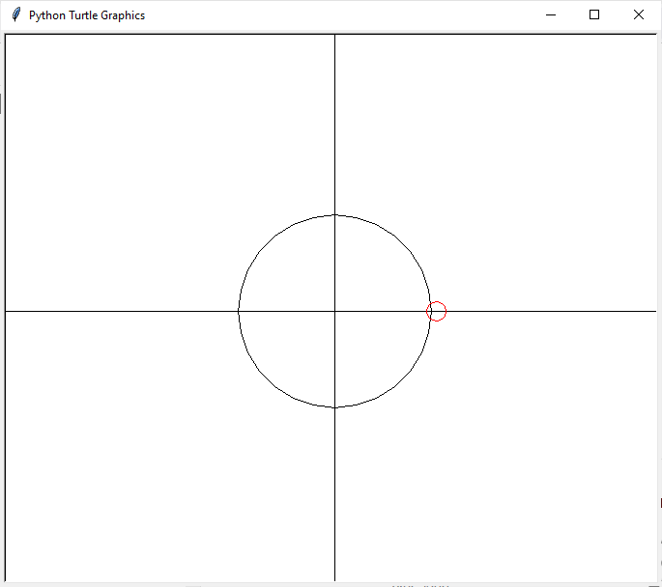
Task: Click the origin where both axes cross
Action: point(334,311)
